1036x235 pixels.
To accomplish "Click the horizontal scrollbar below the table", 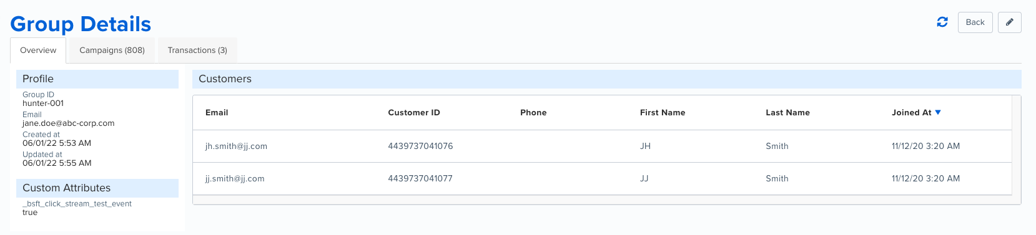I will [x=602, y=199].
